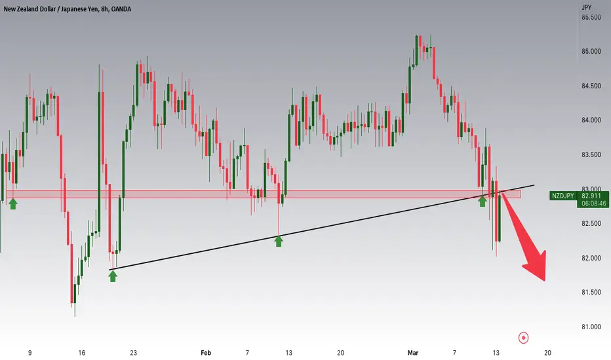
Task: Click the red target event marker icon
Action: [523, 338]
